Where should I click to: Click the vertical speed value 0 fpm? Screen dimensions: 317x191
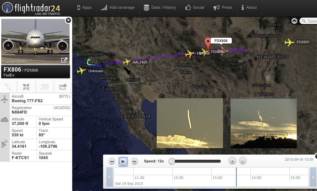coord(44,124)
